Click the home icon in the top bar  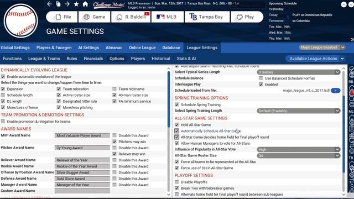85,4
